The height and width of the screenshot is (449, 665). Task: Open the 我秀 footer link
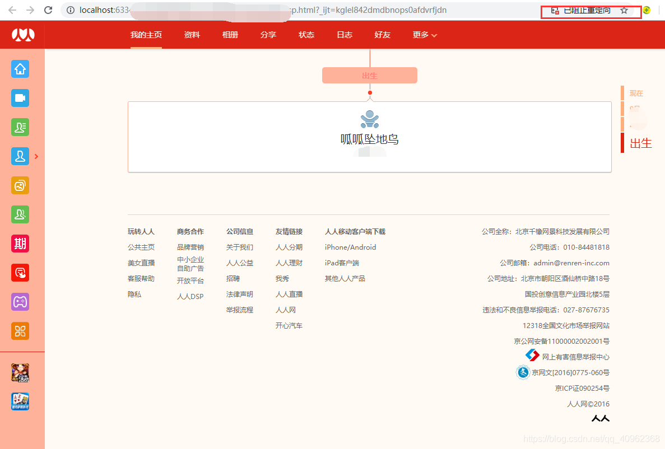coord(282,279)
